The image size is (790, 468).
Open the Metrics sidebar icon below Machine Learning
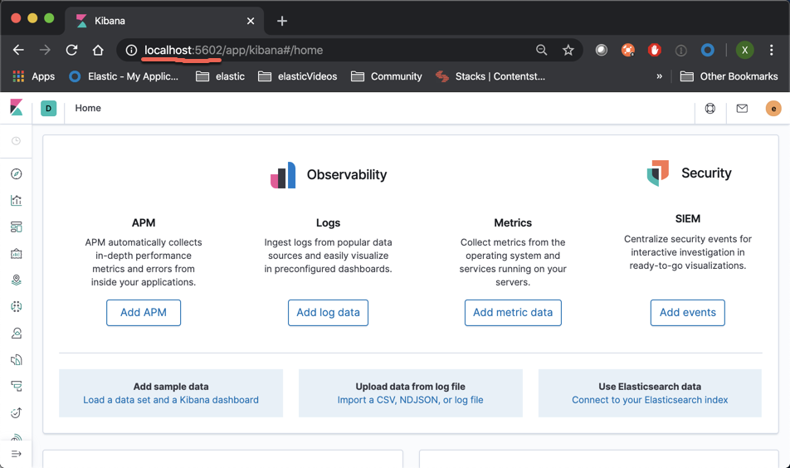16,333
